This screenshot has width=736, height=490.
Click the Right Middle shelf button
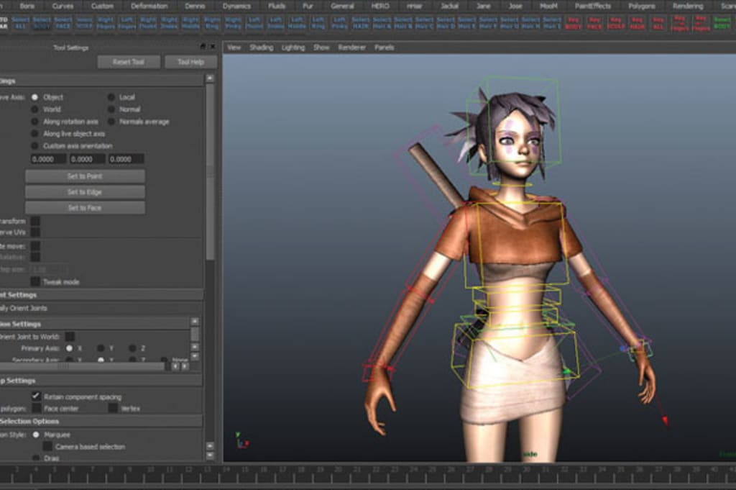[190, 22]
